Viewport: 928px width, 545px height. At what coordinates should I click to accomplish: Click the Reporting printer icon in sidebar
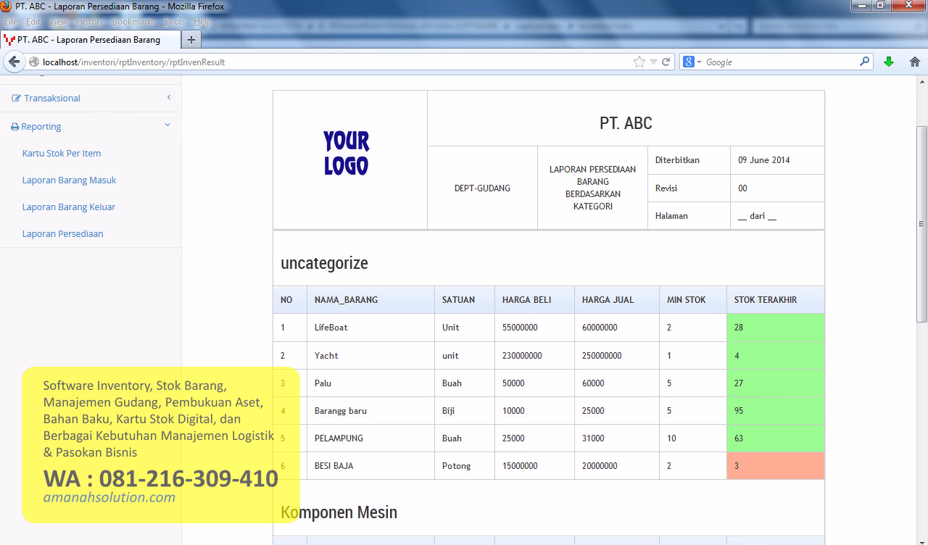tap(14, 127)
